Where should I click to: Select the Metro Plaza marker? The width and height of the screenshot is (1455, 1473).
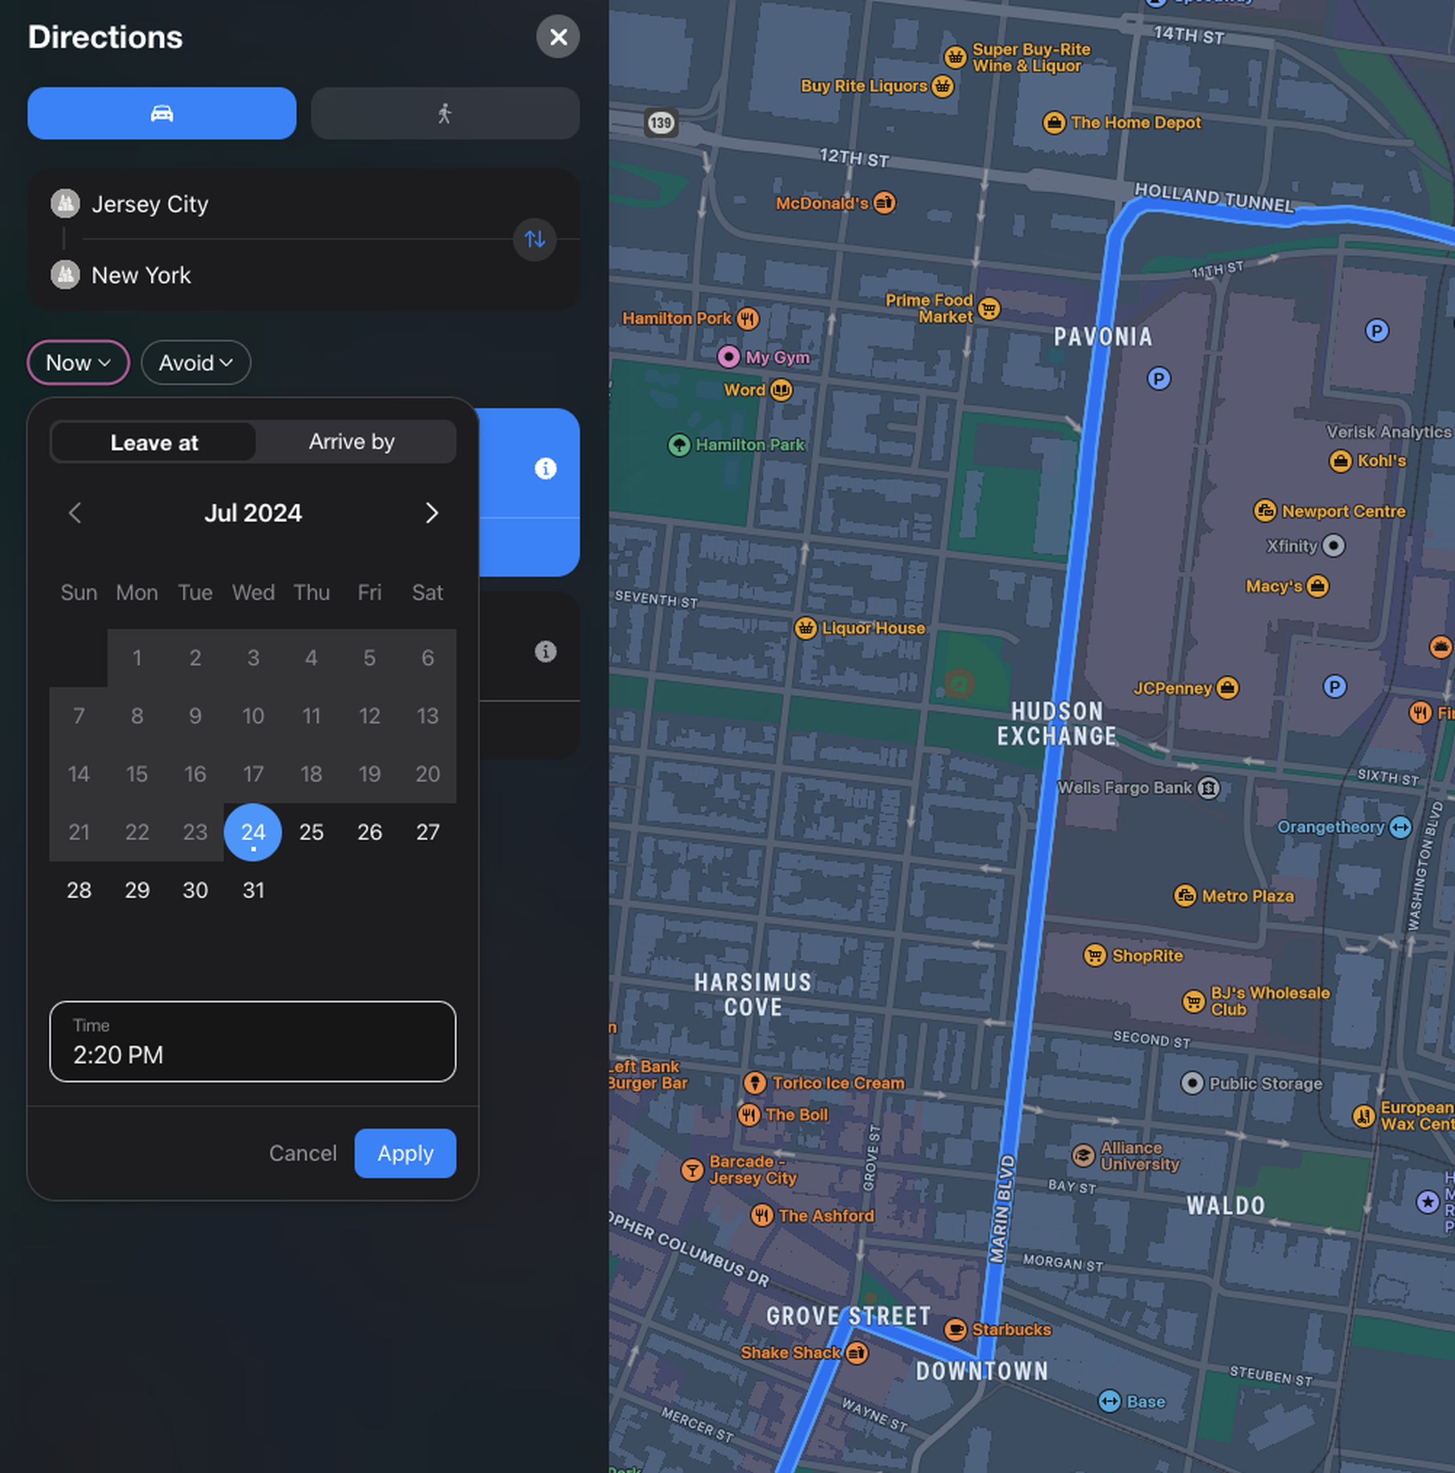(x=1185, y=896)
